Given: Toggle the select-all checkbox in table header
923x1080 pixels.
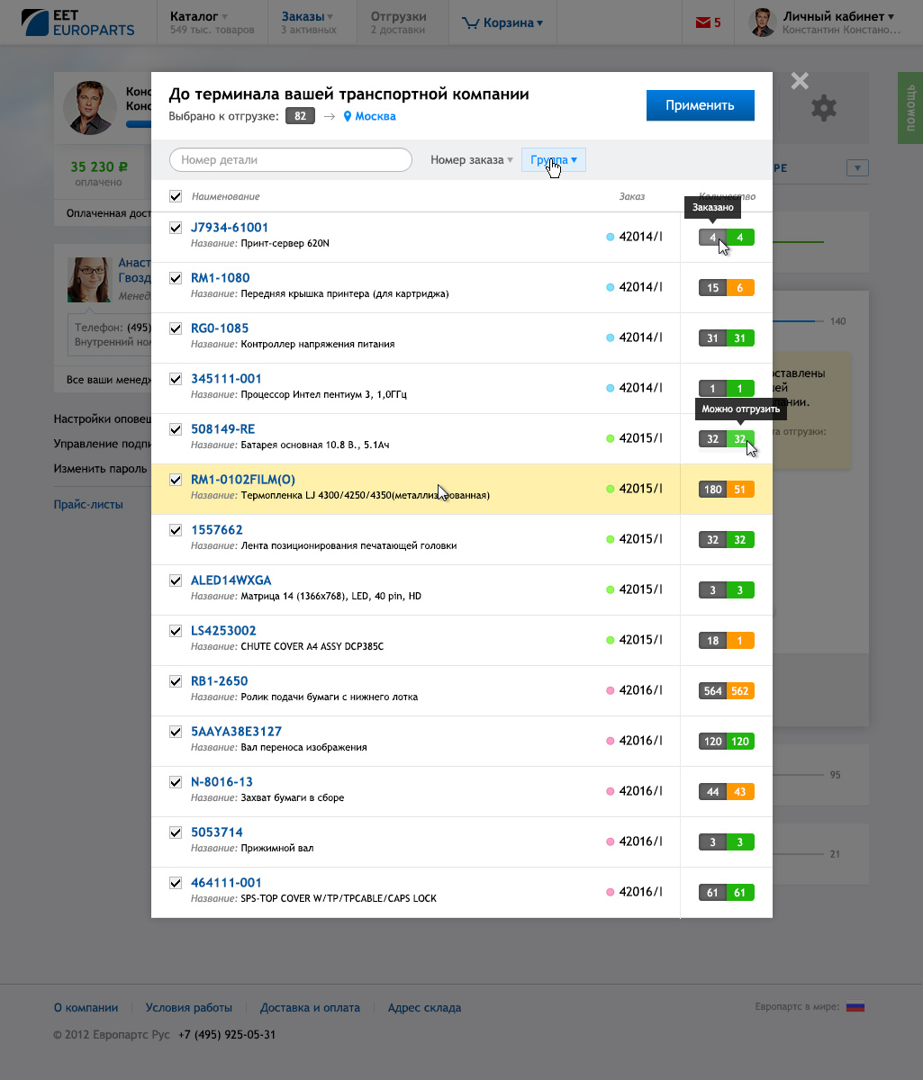Looking at the screenshot, I should [176, 196].
